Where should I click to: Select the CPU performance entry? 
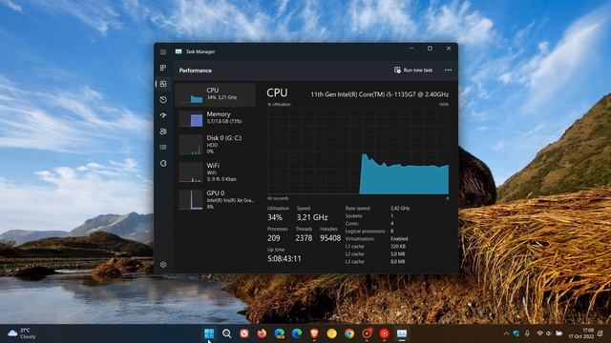click(215, 94)
